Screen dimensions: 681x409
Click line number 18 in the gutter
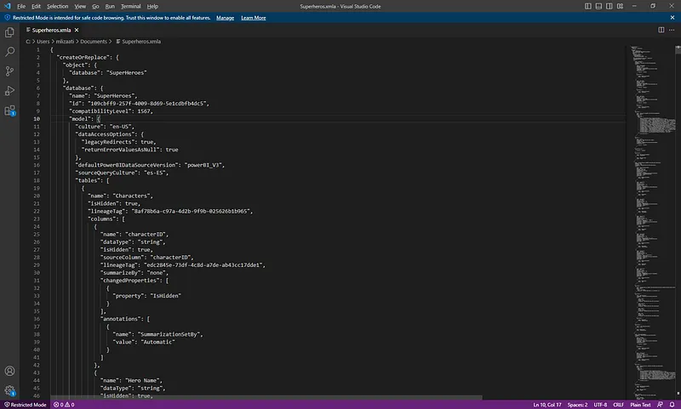pos(37,180)
